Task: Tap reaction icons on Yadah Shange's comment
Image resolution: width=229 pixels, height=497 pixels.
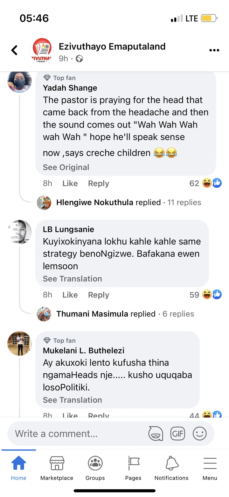Action: pos(212,183)
